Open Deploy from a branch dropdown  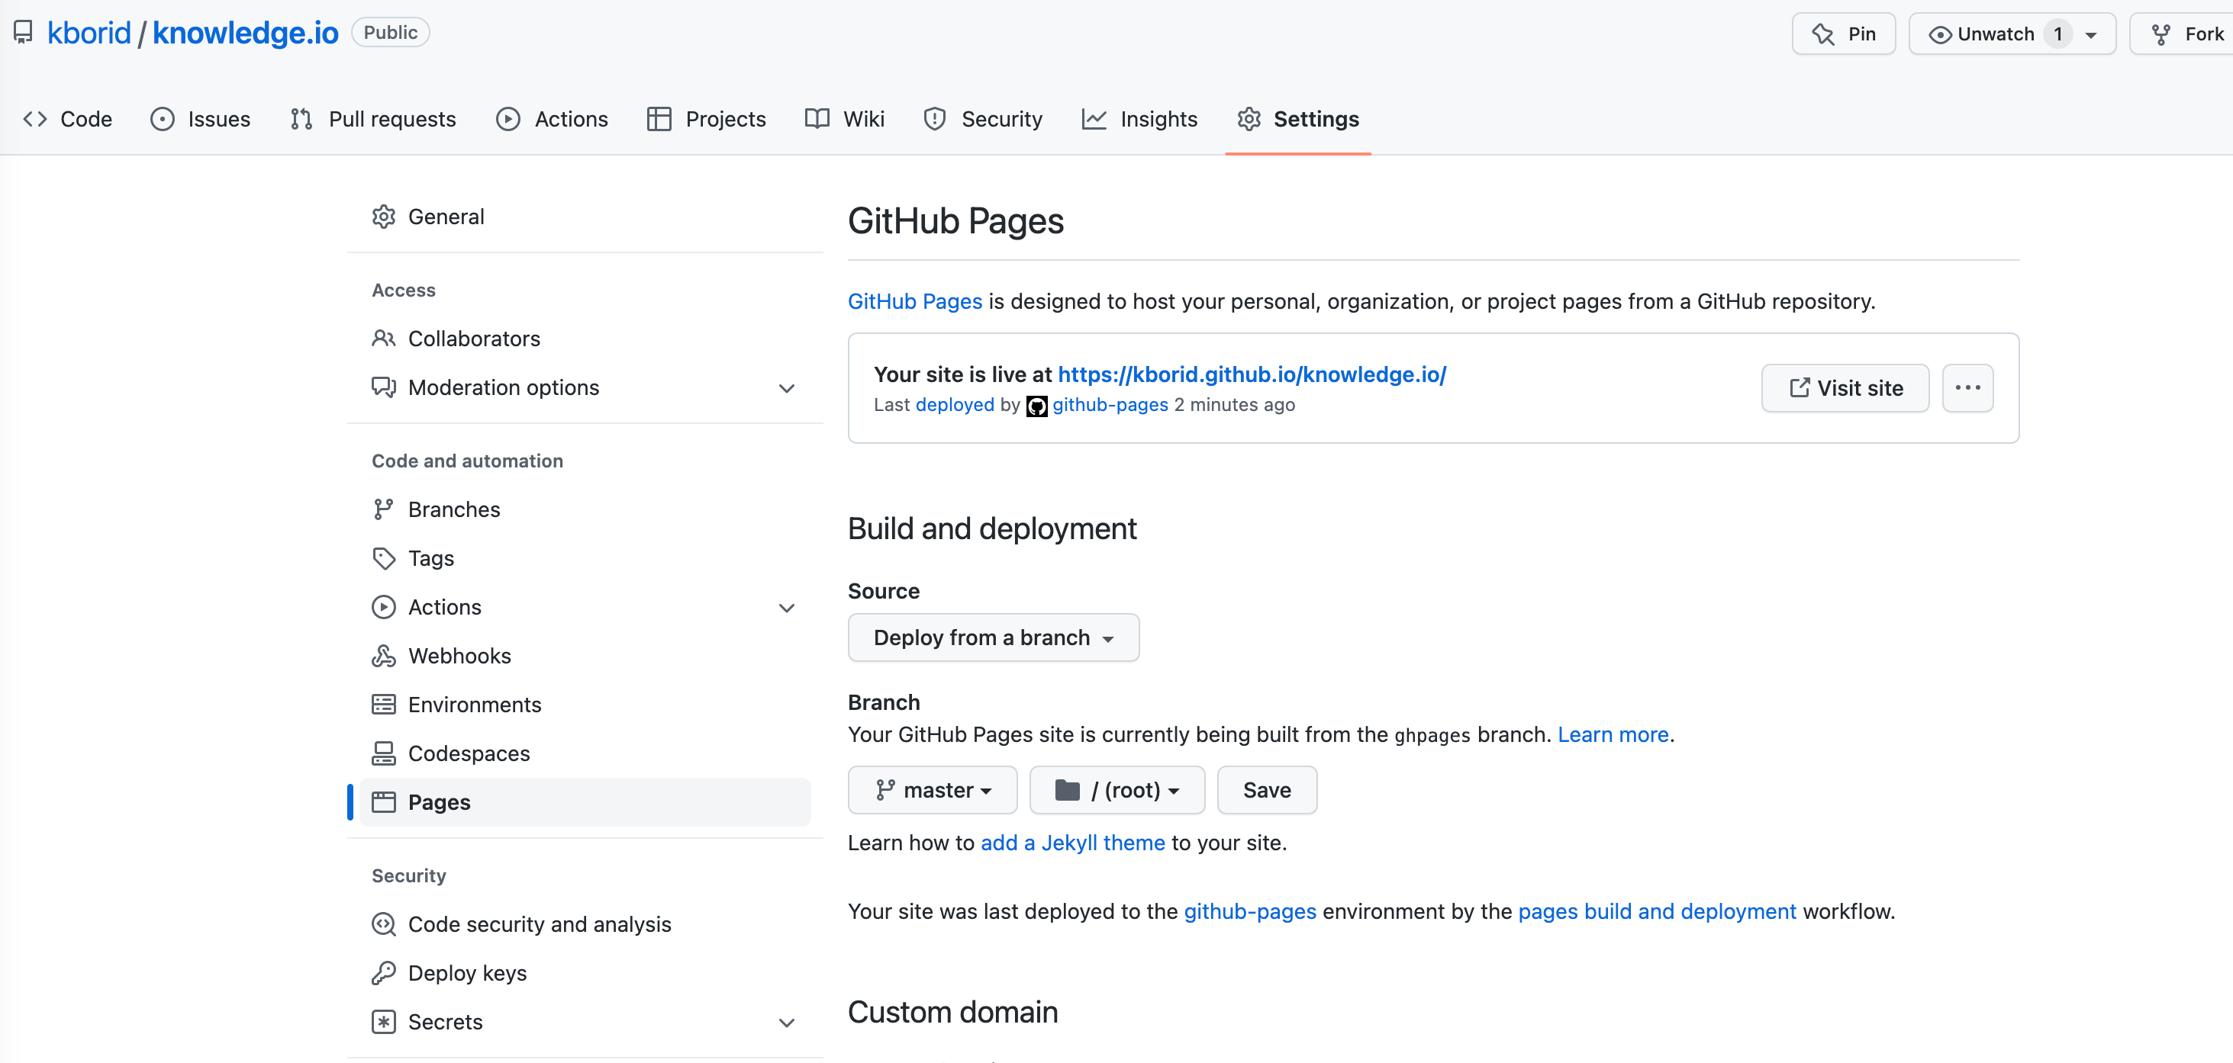click(x=993, y=637)
